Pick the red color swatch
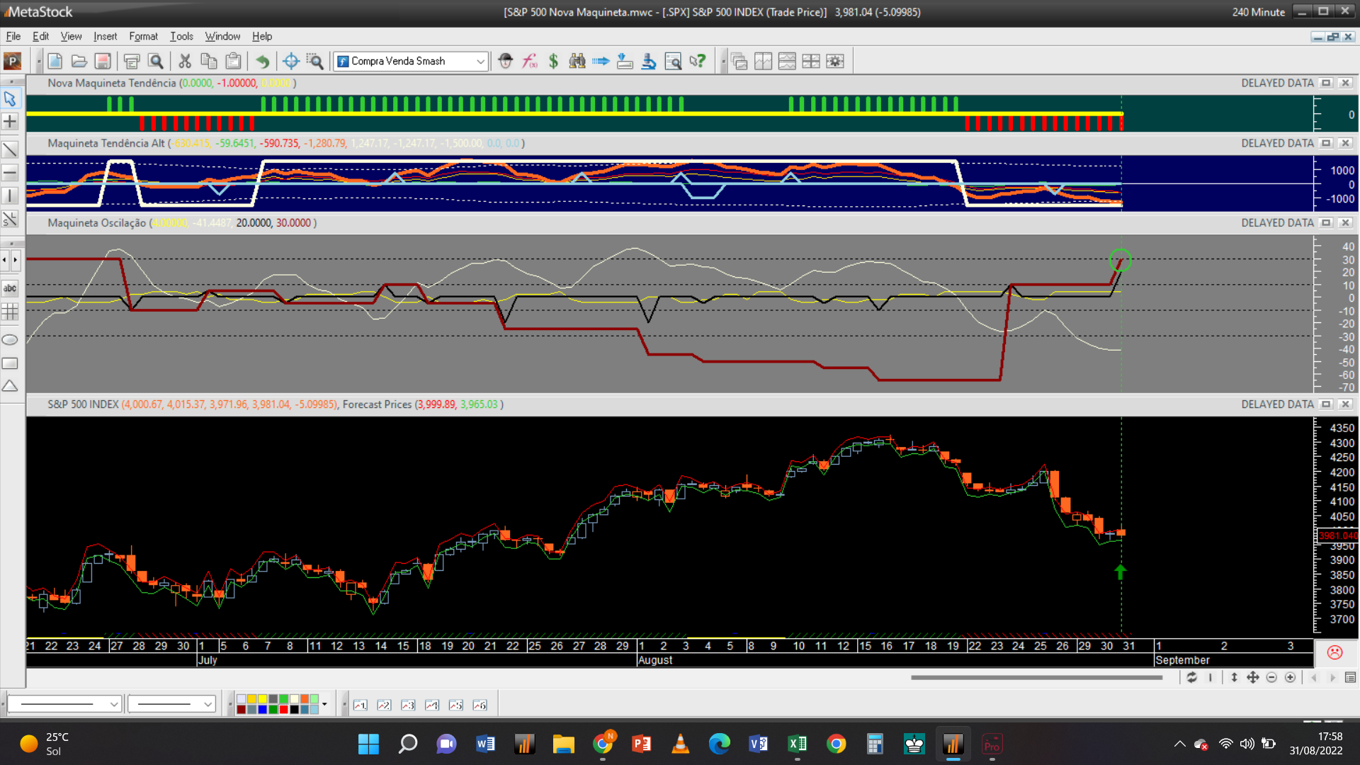Viewport: 1360px width, 765px height. pos(283,710)
